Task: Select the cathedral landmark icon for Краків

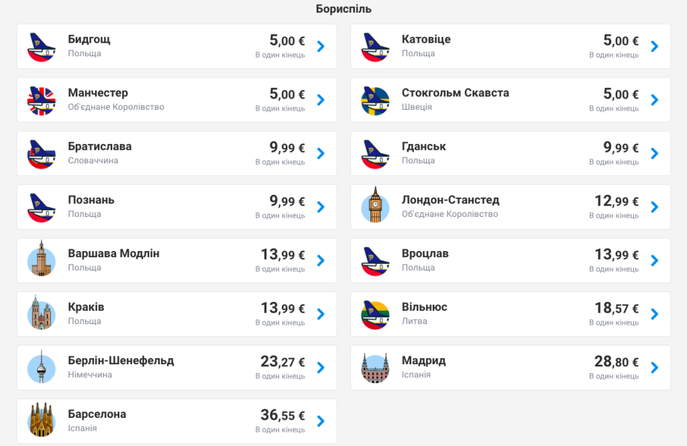Action: coord(42,313)
